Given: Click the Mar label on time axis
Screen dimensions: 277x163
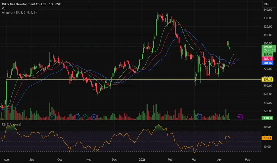Looking at the screenshot, I should (x=194, y=160).
